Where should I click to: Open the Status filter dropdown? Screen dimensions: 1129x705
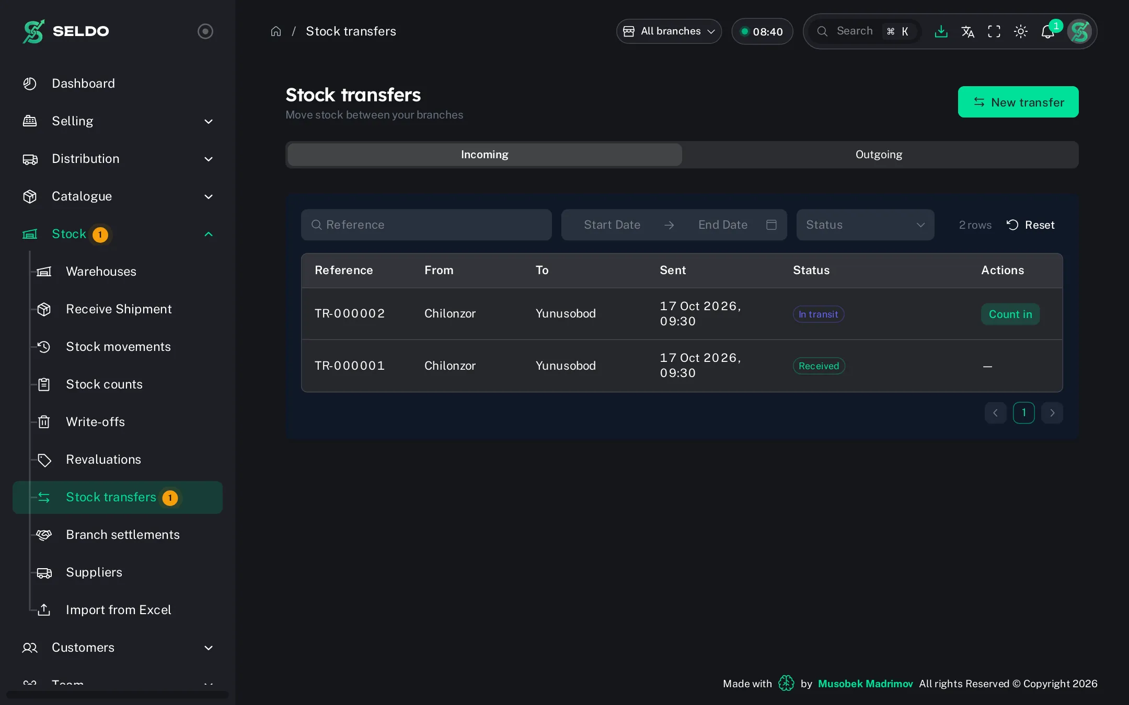coord(865,225)
